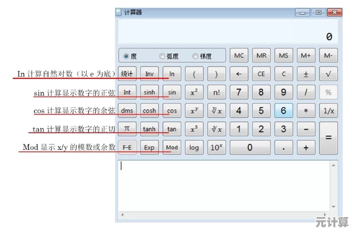
Task: Select the degrees (度) radio button
Action: [126, 56]
